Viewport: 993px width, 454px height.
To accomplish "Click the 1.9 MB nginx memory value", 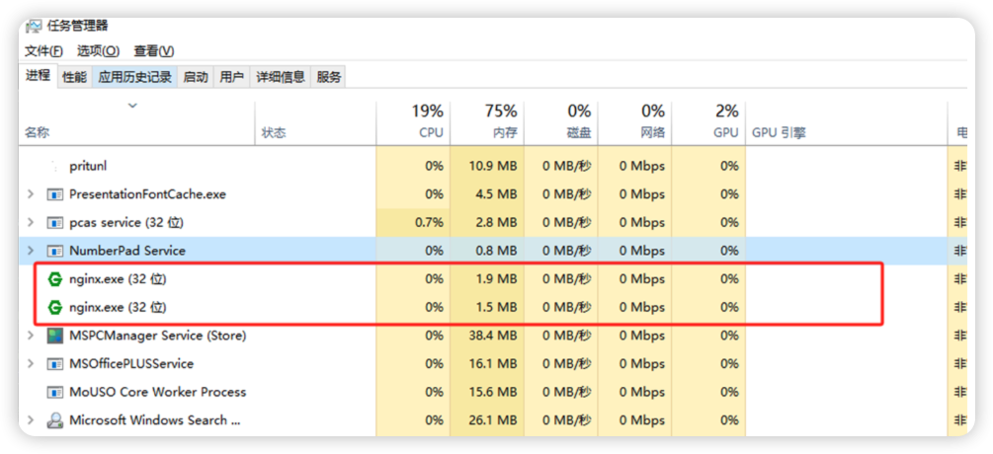I will click(497, 279).
